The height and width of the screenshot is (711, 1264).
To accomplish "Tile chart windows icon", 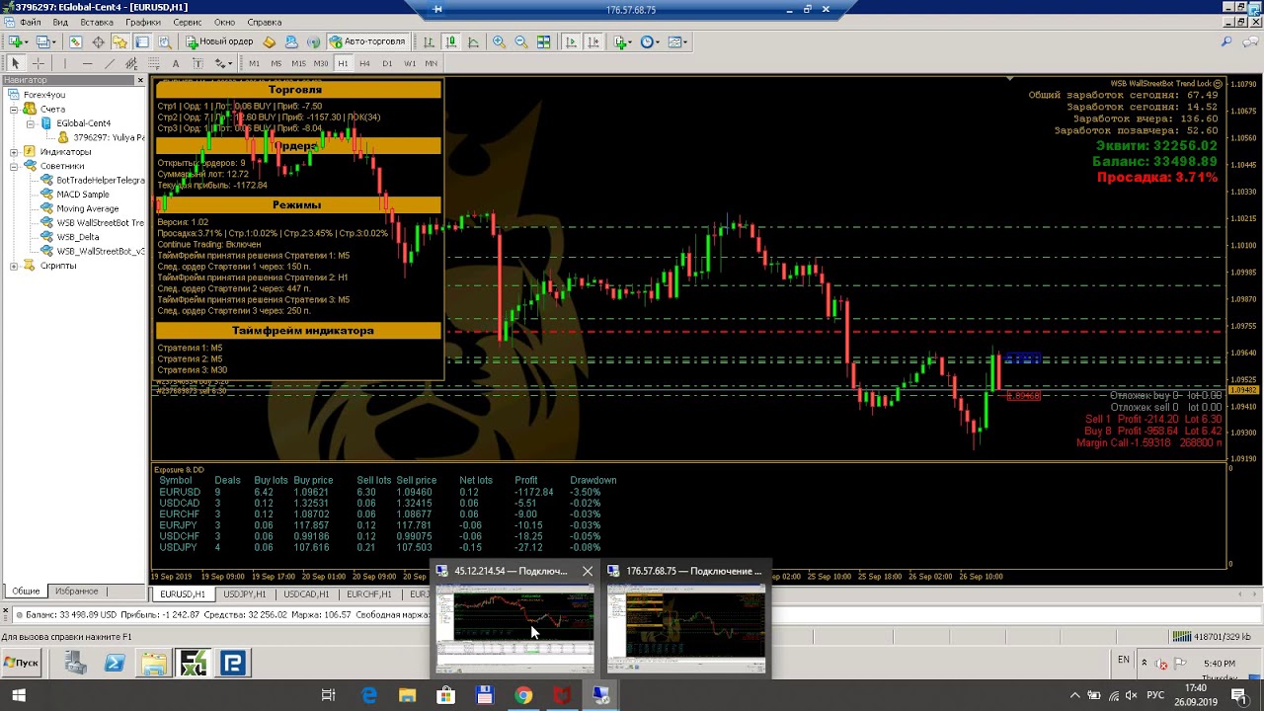I will 543,41.
